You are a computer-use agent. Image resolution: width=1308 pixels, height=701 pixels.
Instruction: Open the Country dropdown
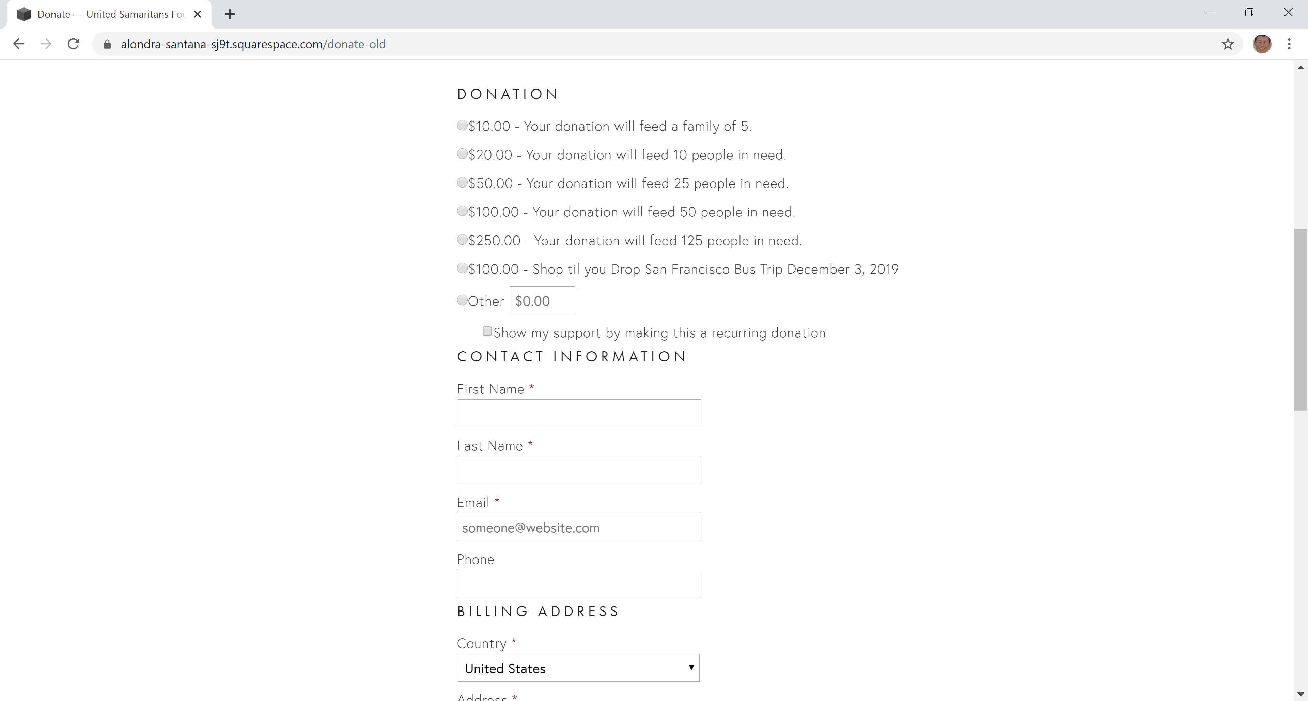coord(578,668)
